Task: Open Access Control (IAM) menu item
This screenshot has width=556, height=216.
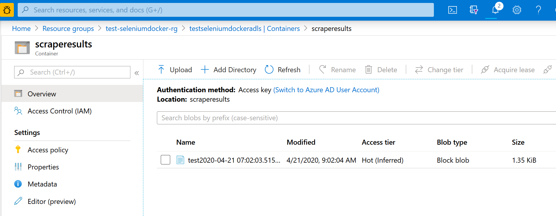Action: coord(59,111)
